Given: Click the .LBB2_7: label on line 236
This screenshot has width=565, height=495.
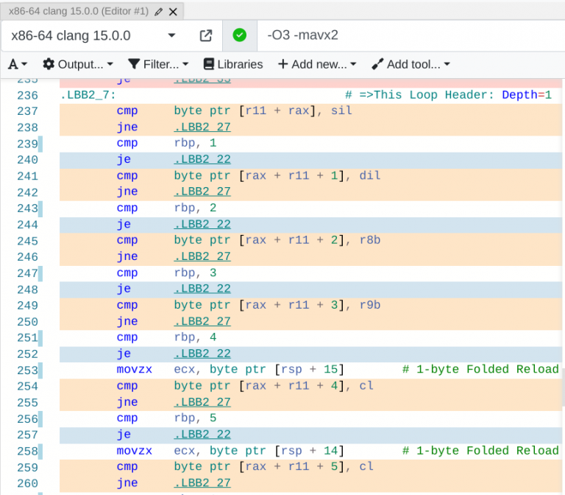Looking at the screenshot, I should point(88,95).
